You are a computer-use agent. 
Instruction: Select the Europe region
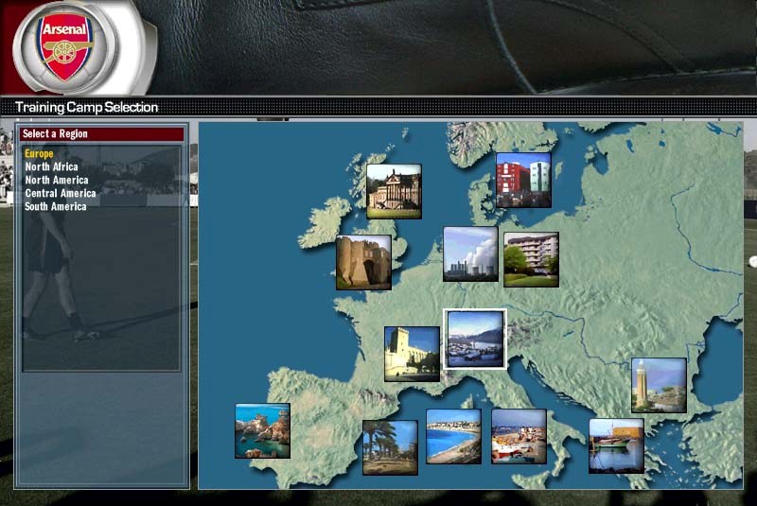point(39,154)
